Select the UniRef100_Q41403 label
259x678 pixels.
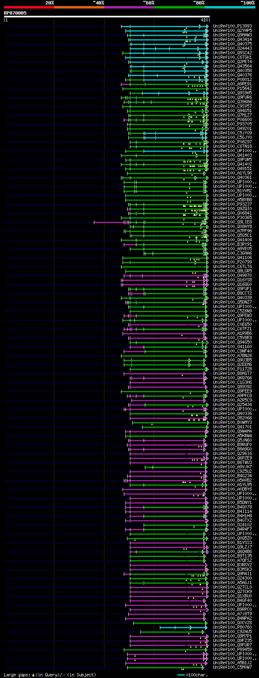[x=232, y=155]
